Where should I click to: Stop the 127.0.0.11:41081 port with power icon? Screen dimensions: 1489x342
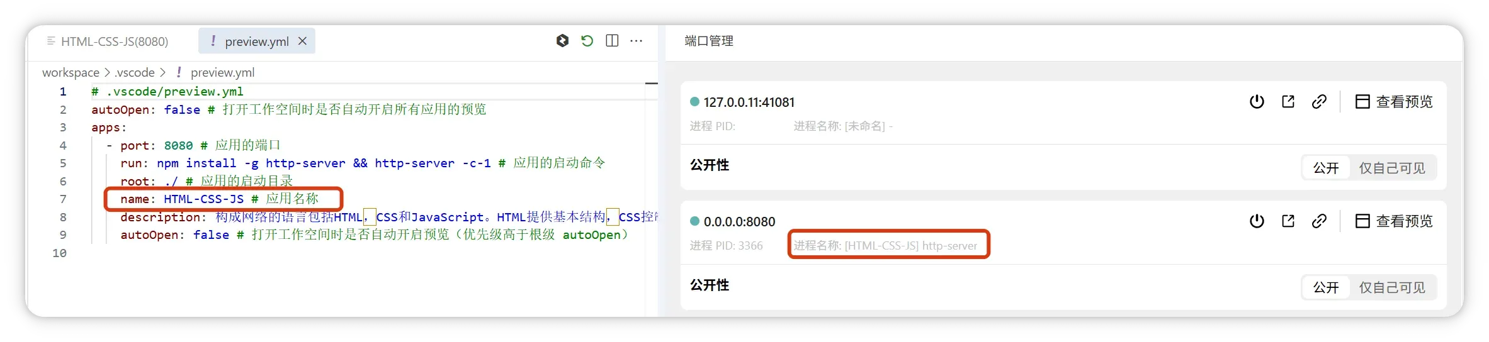click(1257, 102)
